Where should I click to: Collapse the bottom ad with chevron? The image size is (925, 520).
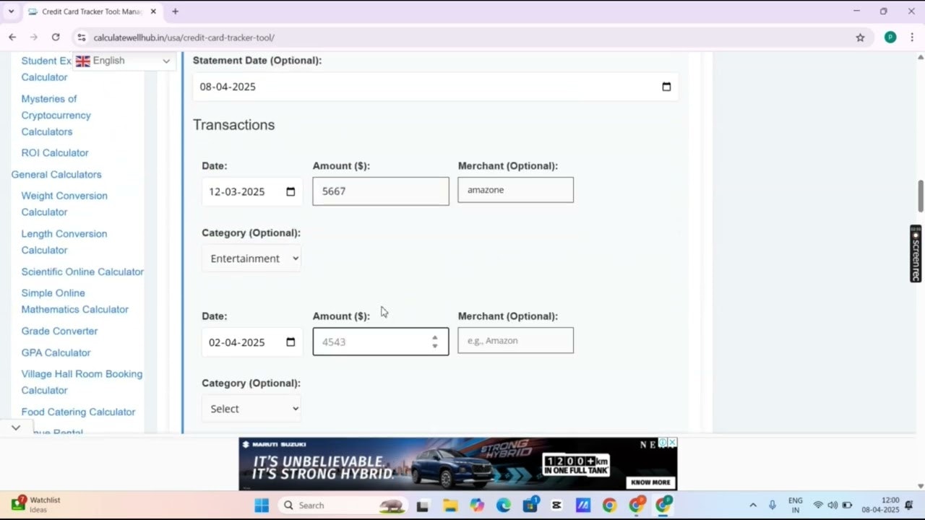tap(16, 428)
